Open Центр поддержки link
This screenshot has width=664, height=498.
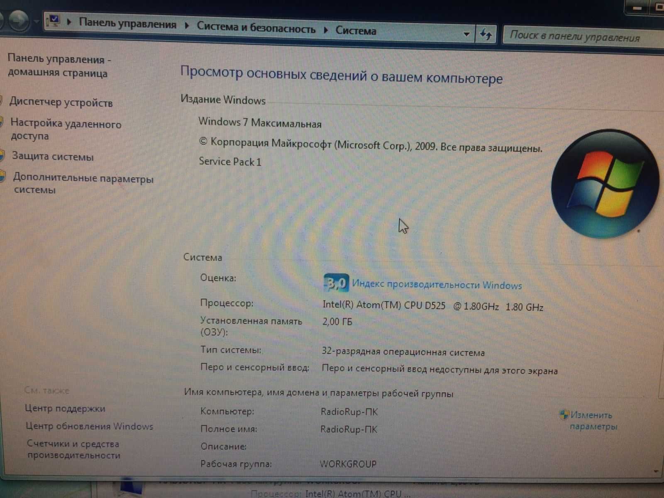coord(65,408)
